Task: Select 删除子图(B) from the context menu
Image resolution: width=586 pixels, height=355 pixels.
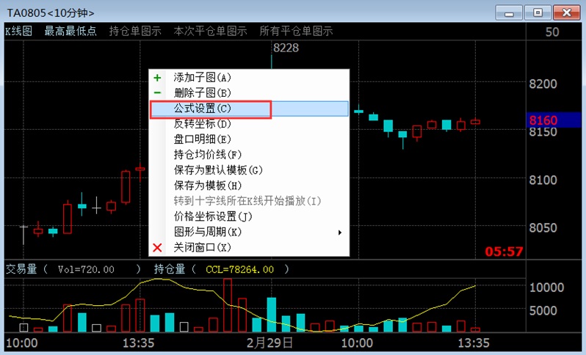Action: click(249, 92)
